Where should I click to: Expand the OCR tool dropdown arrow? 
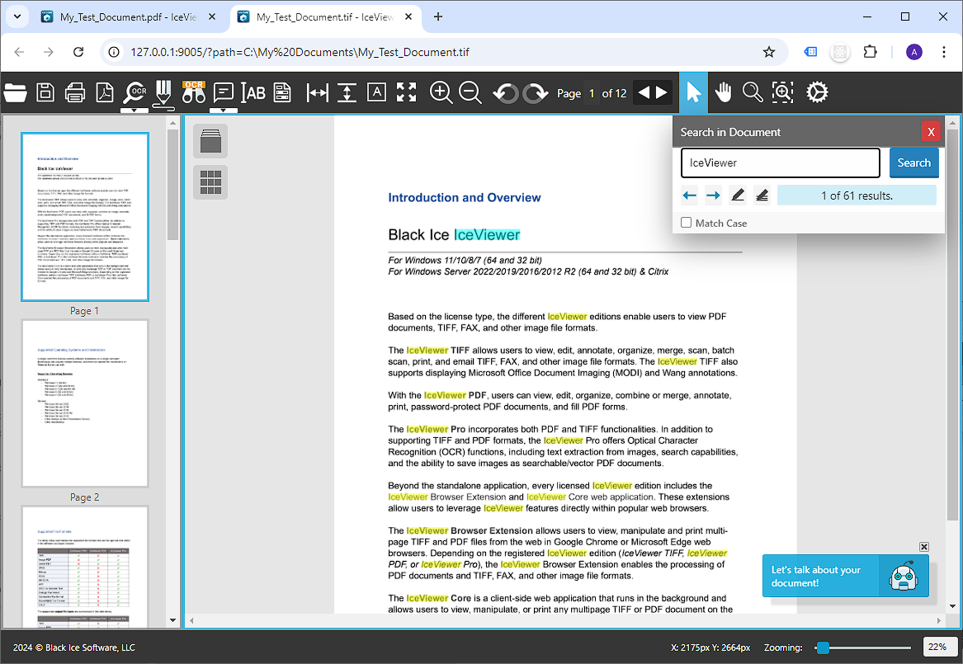135,111
